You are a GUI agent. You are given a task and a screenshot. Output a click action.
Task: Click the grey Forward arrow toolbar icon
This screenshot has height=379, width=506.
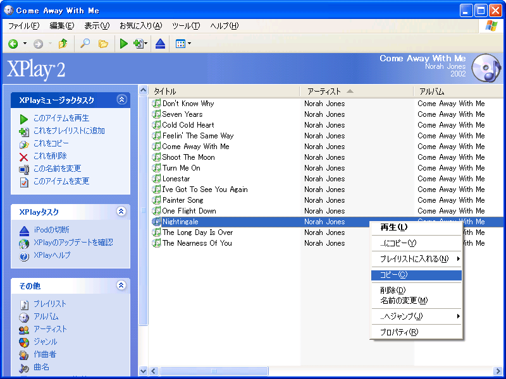tap(38, 44)
